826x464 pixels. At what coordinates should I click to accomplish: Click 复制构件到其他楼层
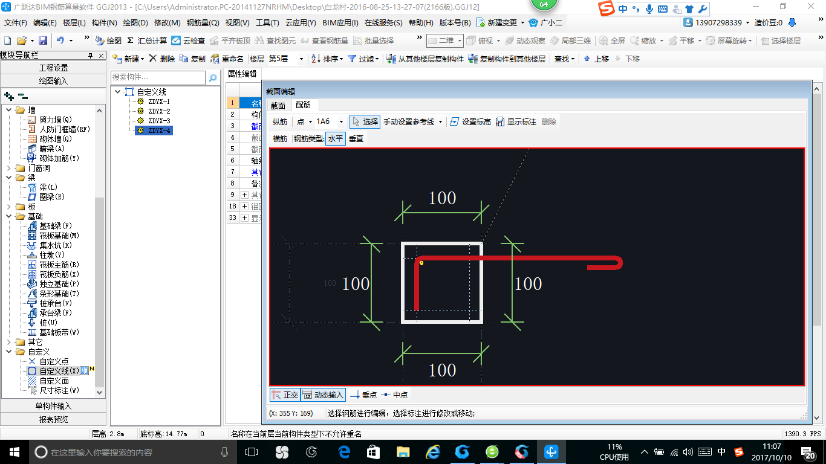tap(507, 59)
